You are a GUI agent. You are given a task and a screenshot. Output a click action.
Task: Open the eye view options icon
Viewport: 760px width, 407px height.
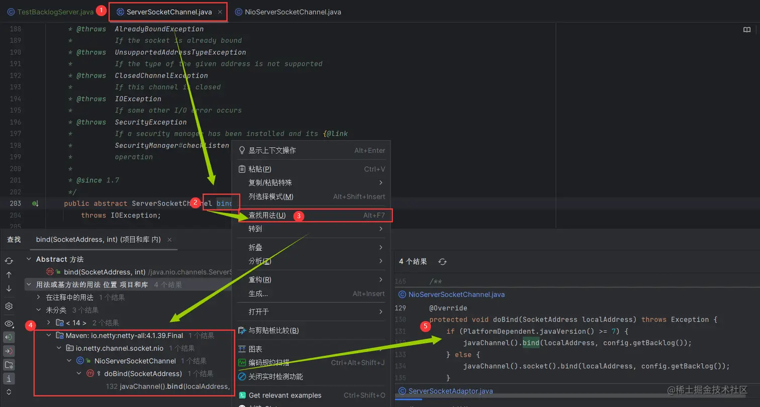click(x=9, y=324)
